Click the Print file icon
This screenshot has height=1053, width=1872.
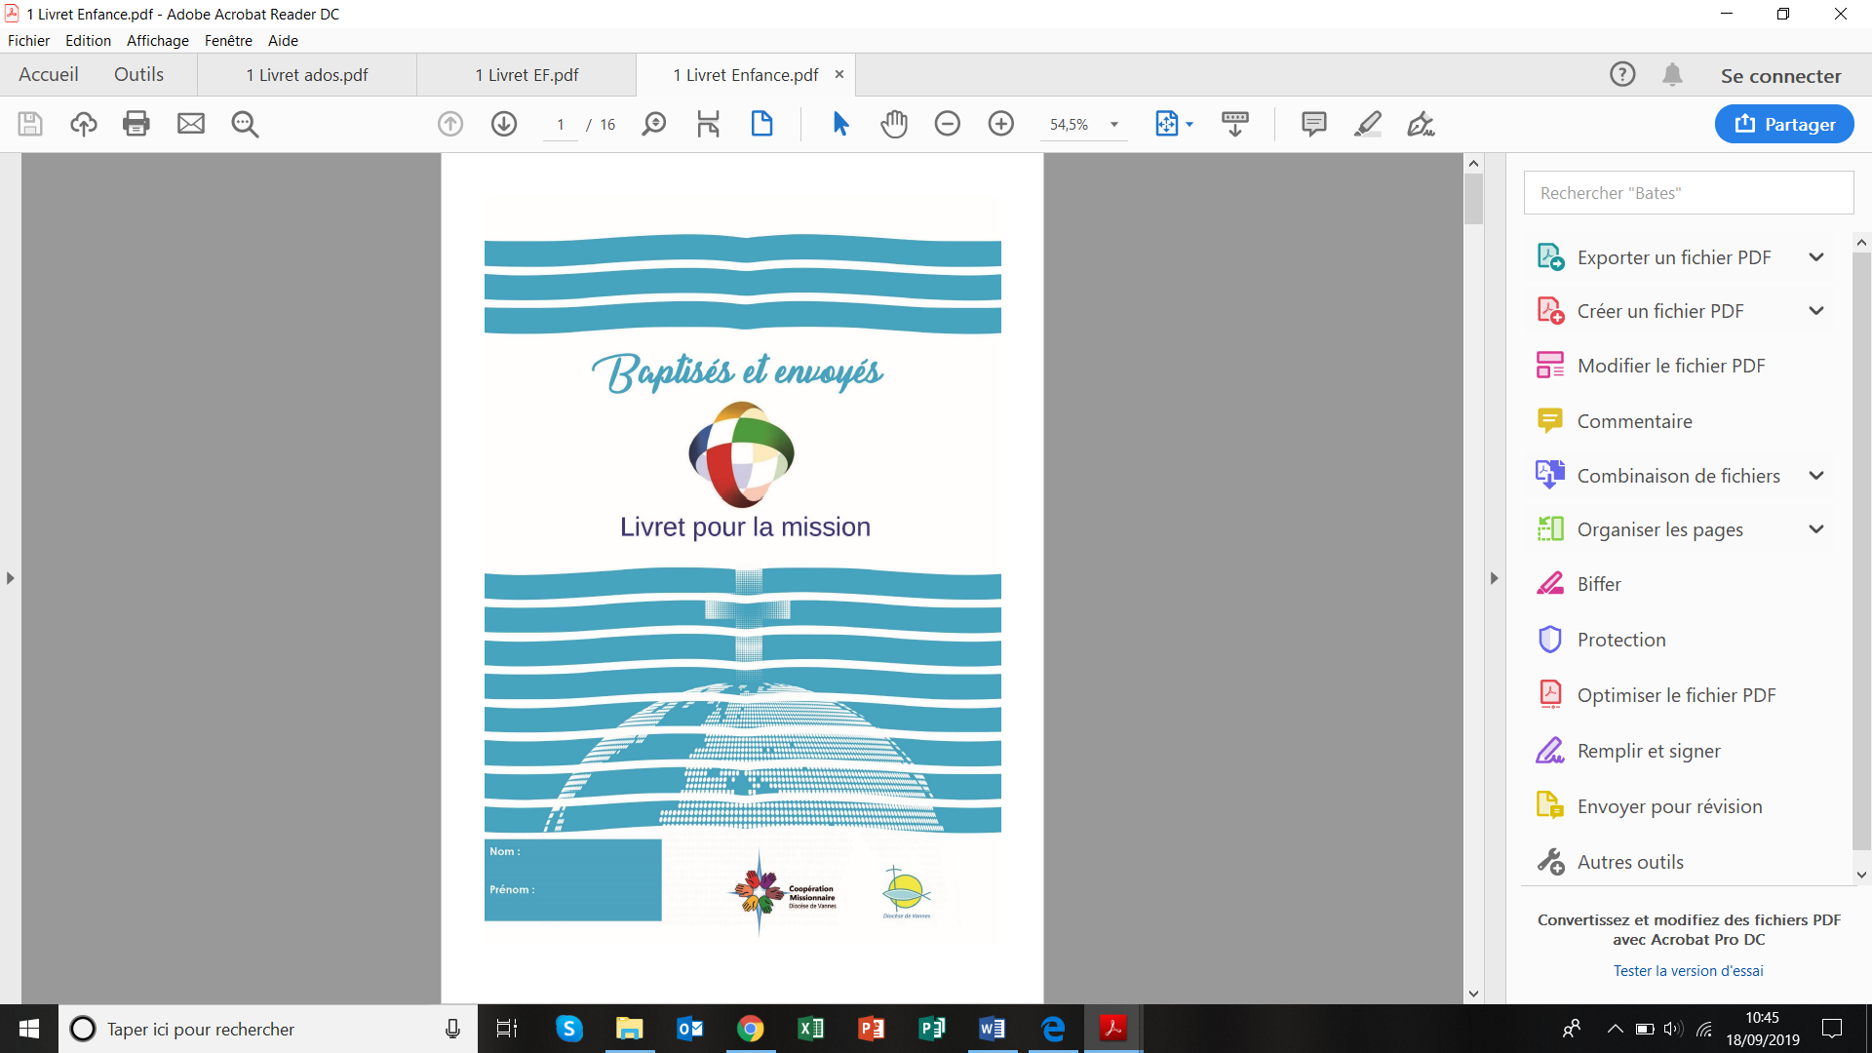click(x=136, y=124)
